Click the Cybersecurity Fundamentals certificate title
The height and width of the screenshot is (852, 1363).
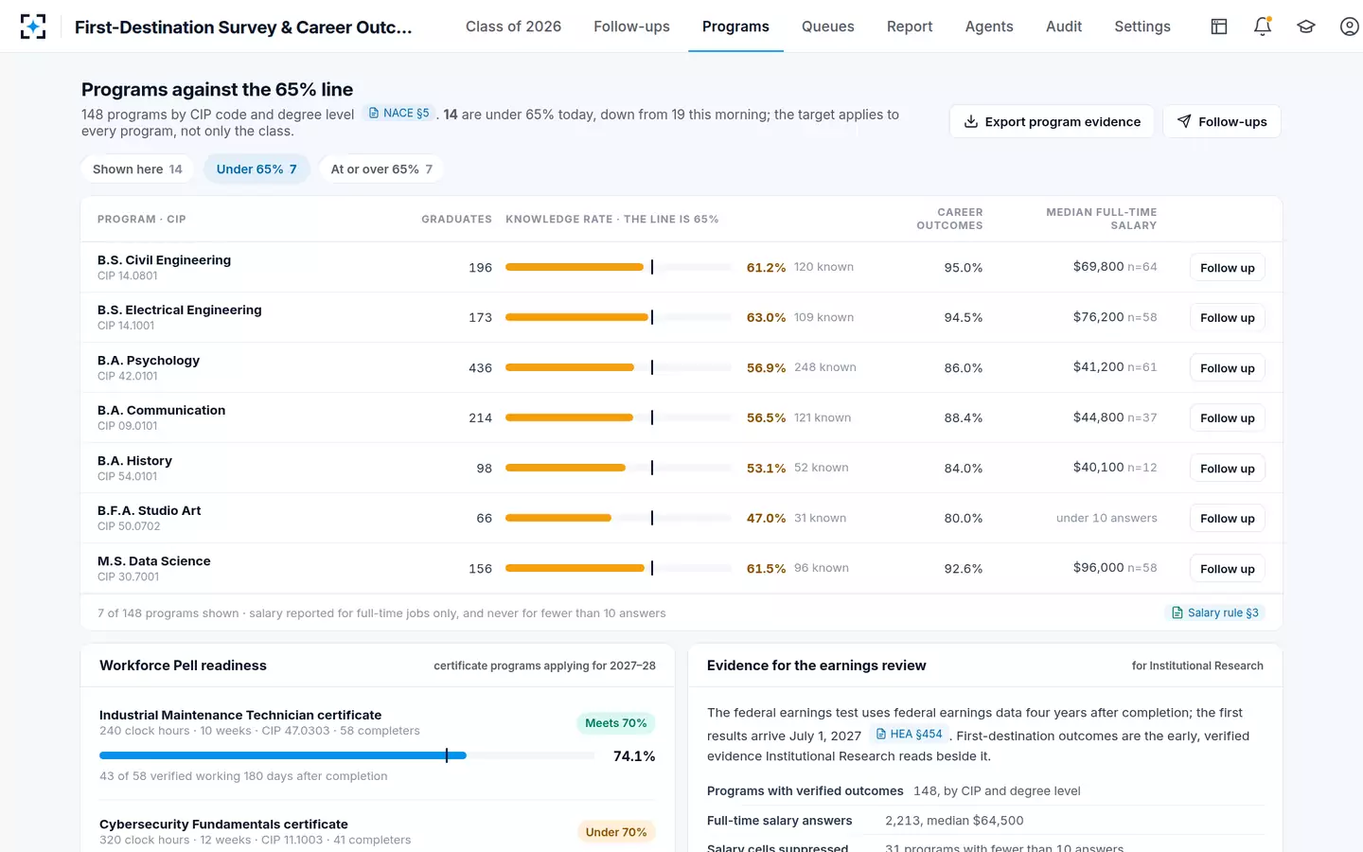pyautogui.click(x=223, y=825)
